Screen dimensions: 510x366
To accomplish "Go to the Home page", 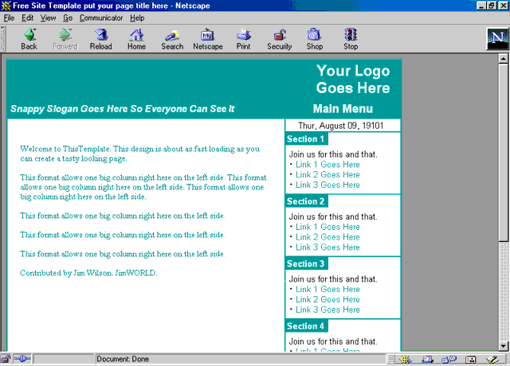I will pyautogui.click(x=136, y=39).
